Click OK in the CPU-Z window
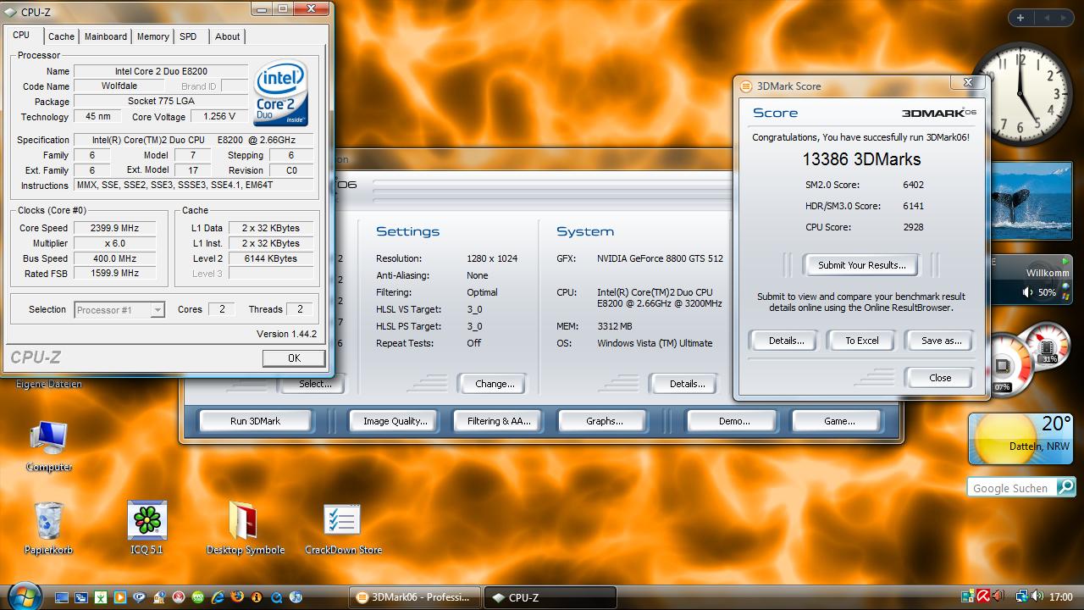The image size is (1084, 610). point(294,358)
